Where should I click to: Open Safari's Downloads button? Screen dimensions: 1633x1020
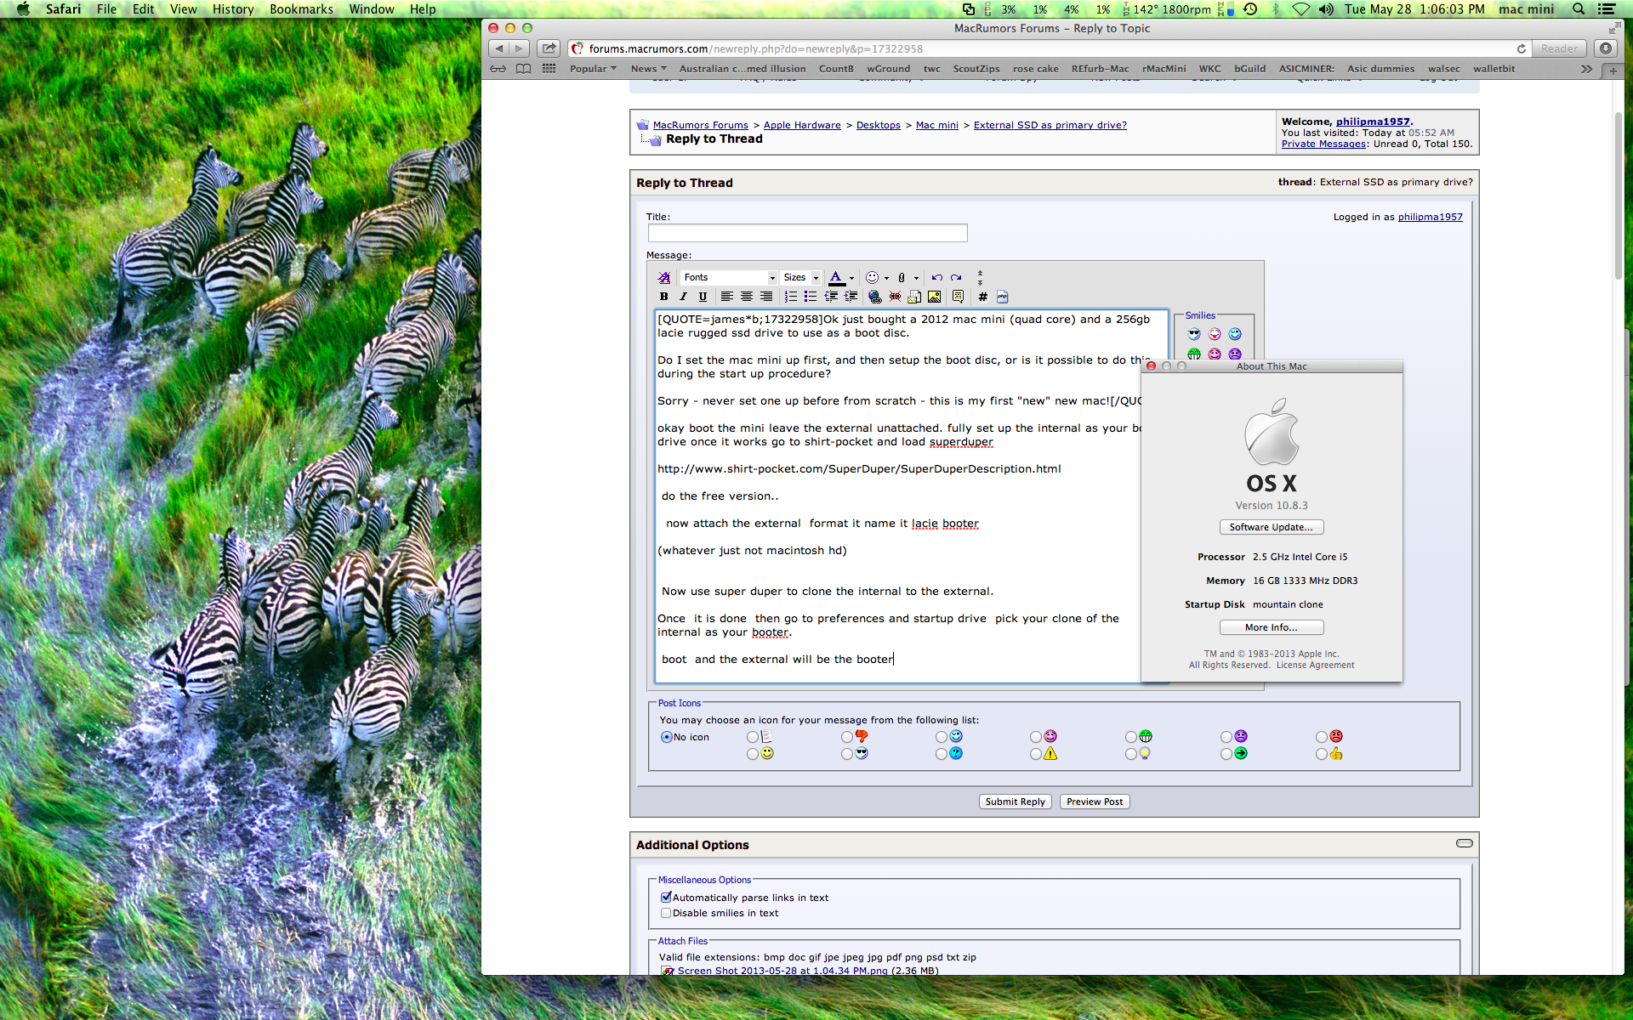point(1606,48)
